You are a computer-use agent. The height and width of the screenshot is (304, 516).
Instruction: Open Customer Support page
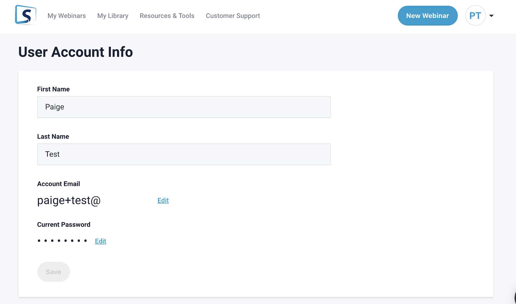(x=233, y=16)
